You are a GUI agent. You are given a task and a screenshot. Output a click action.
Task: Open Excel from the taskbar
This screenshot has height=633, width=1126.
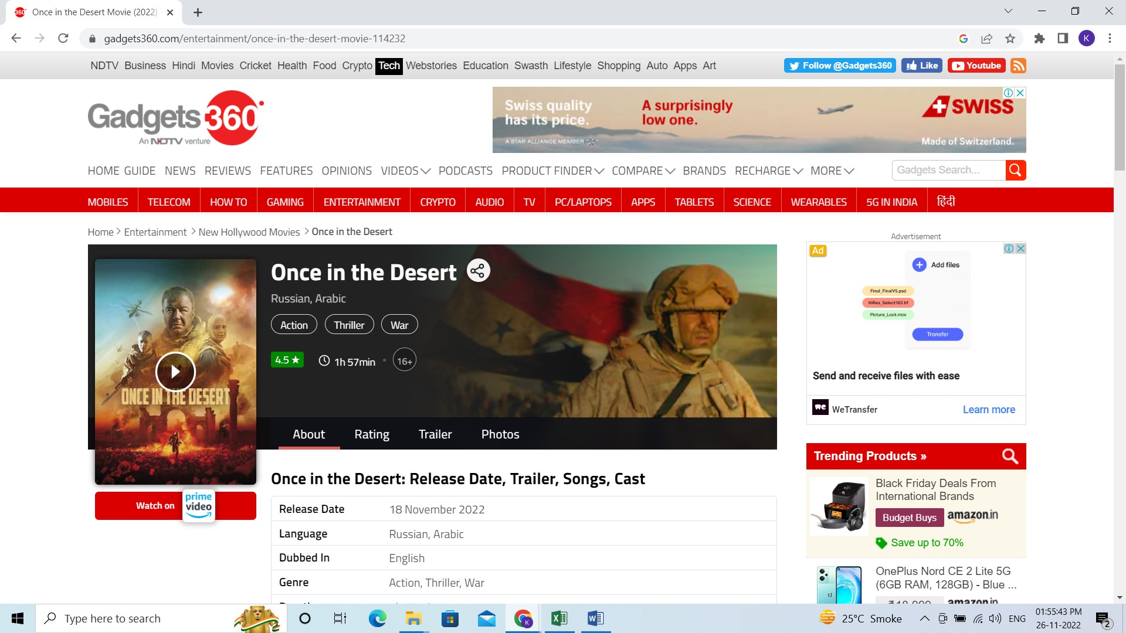click(559, 618)
